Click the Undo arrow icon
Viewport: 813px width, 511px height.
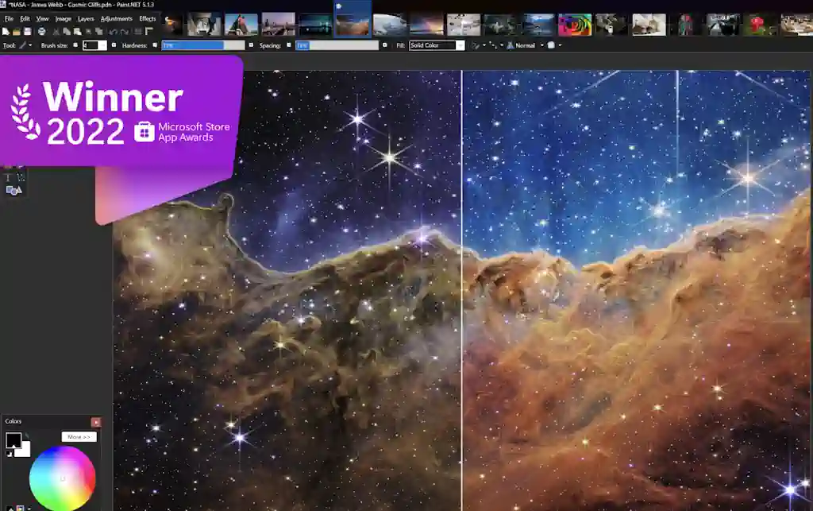(x=114, y=31)
